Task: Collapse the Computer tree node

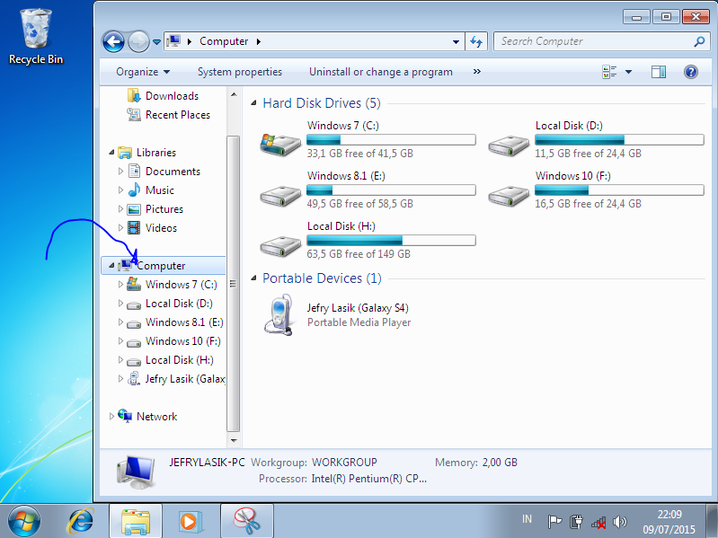Action: click(111, 265)
